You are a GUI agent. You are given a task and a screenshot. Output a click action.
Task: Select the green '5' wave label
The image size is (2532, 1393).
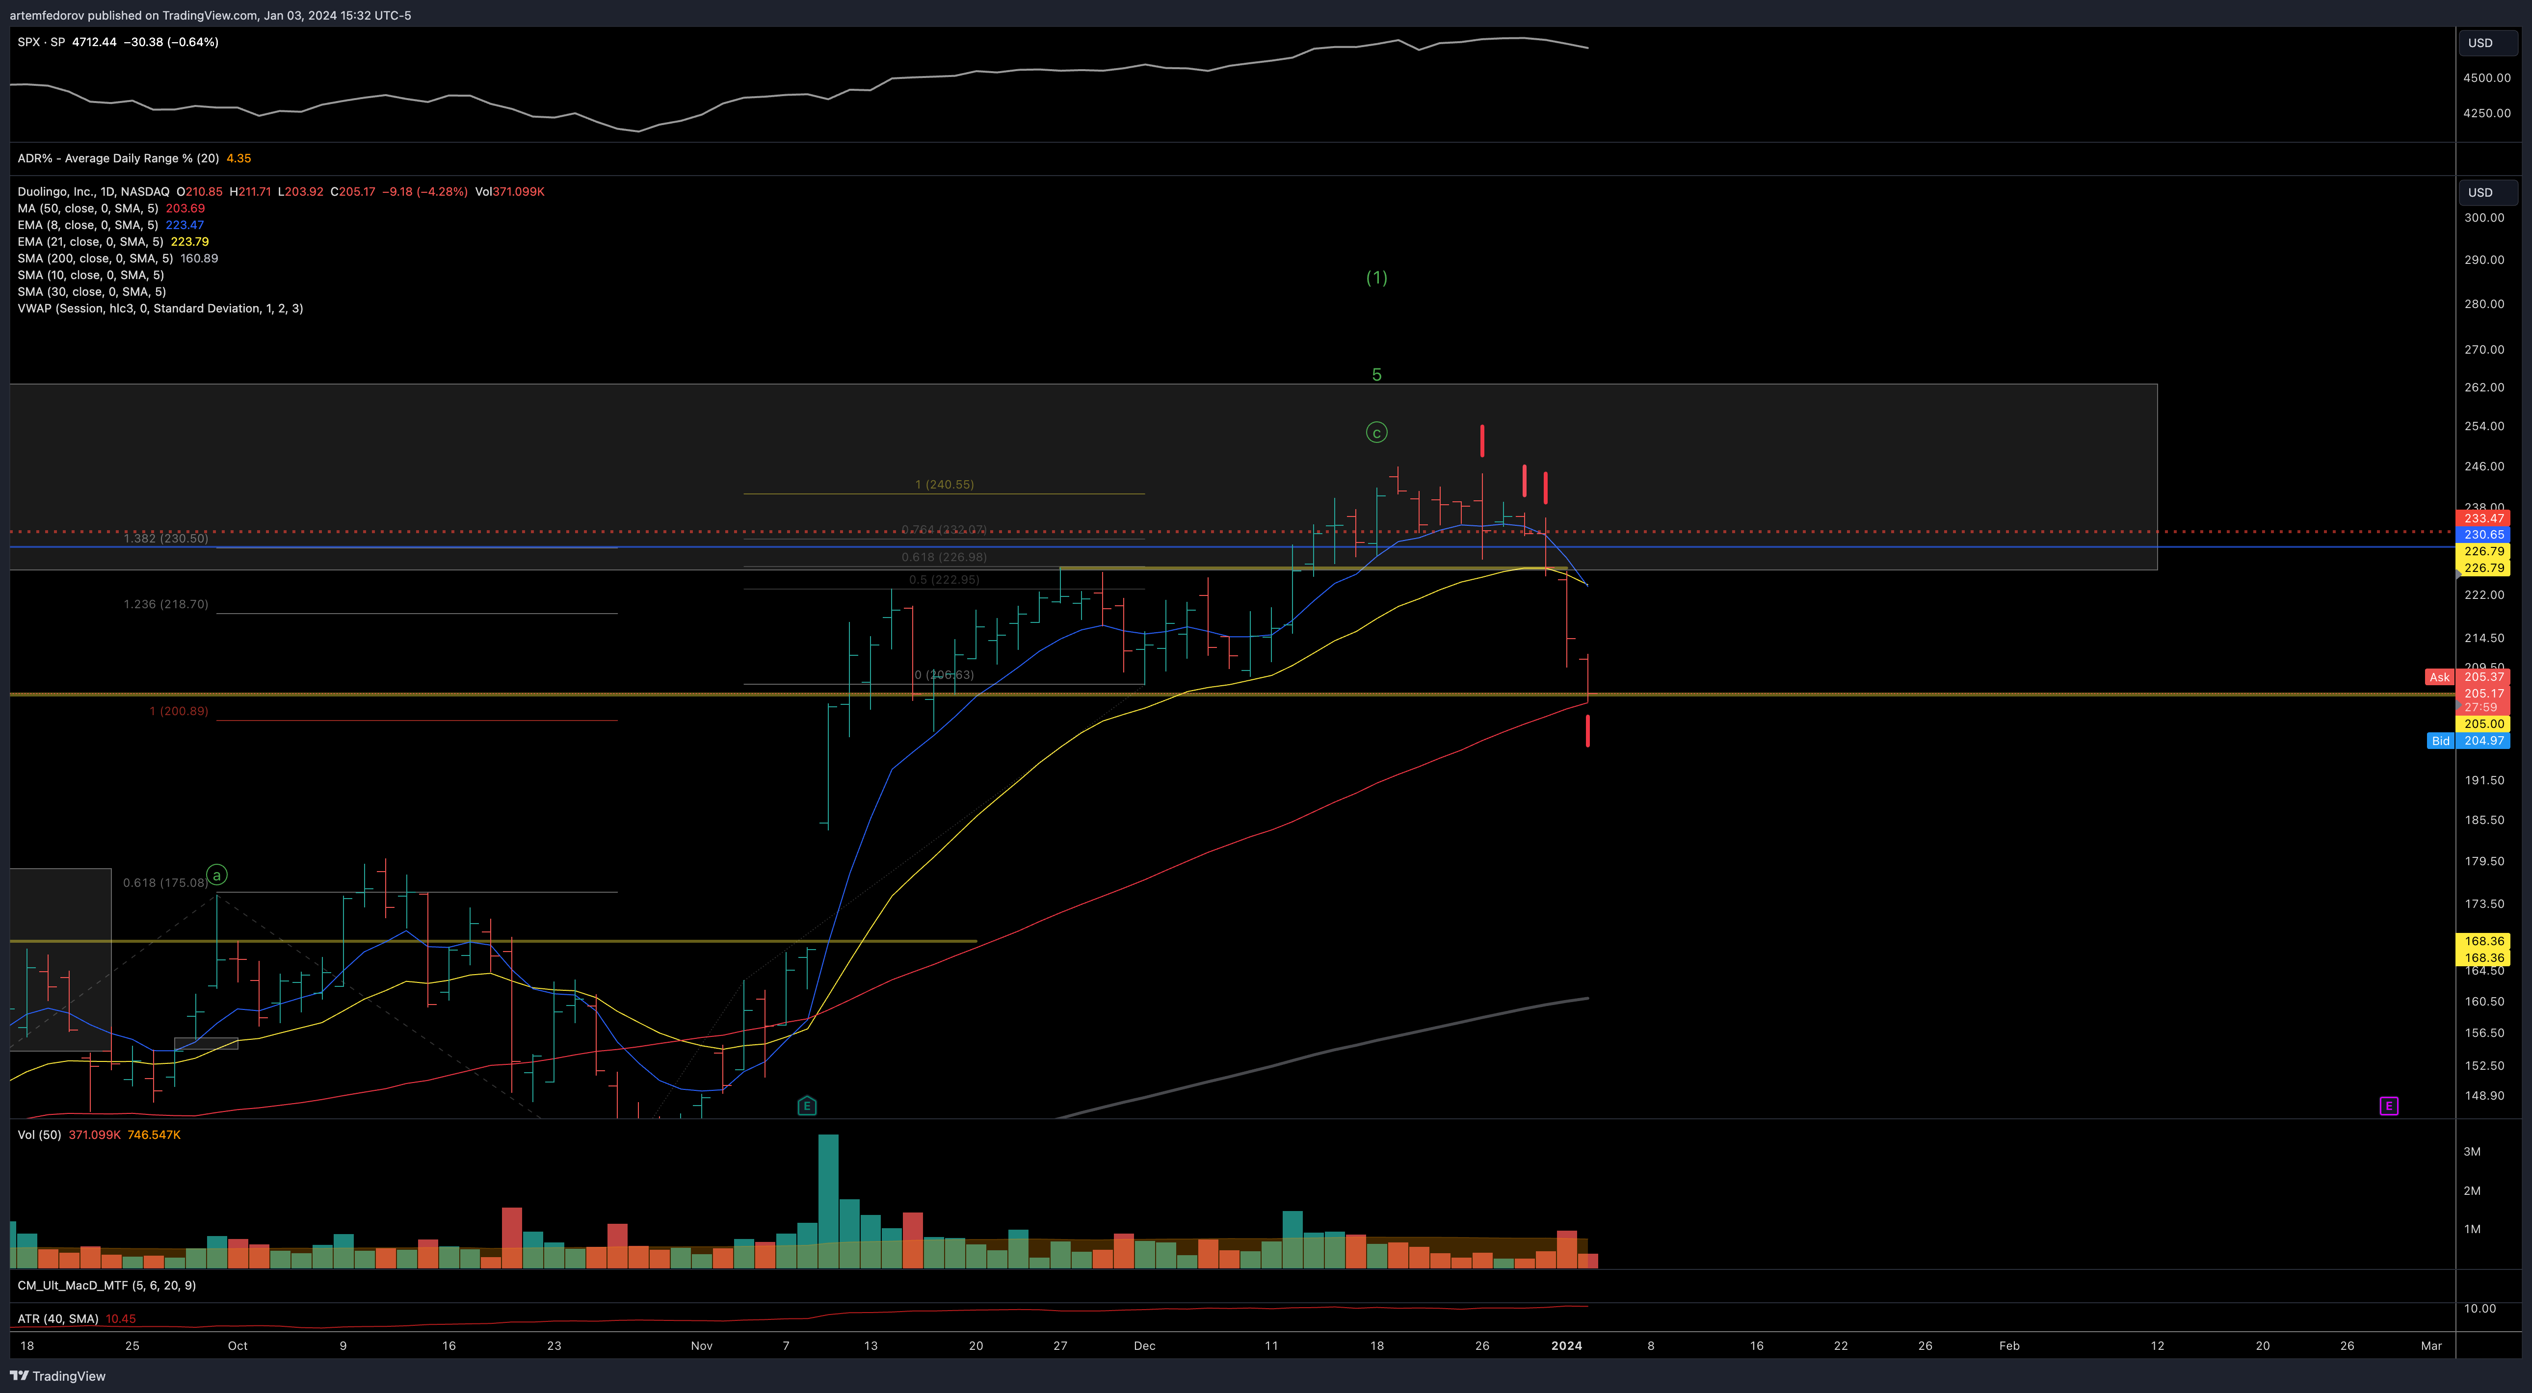pos(1376,374)
